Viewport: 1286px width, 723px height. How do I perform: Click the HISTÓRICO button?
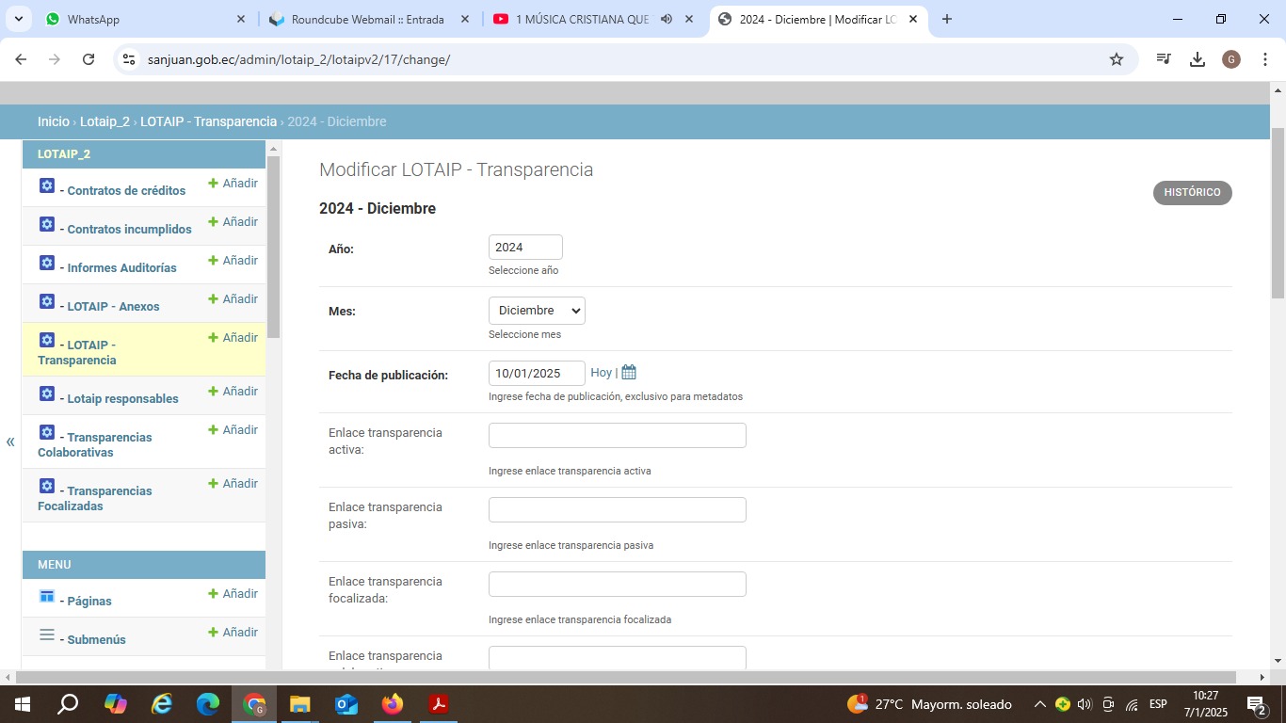(x=1192, y=192)
